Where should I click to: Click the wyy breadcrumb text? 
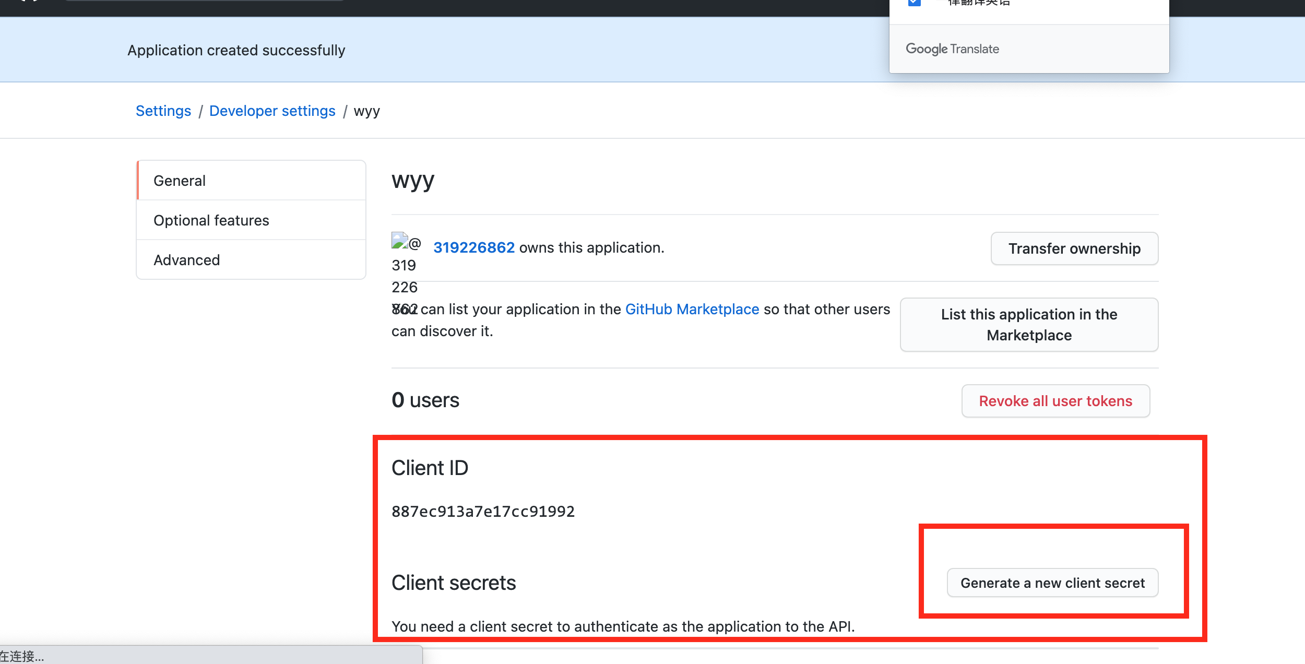pyautogui.click(x=366, y=111)
